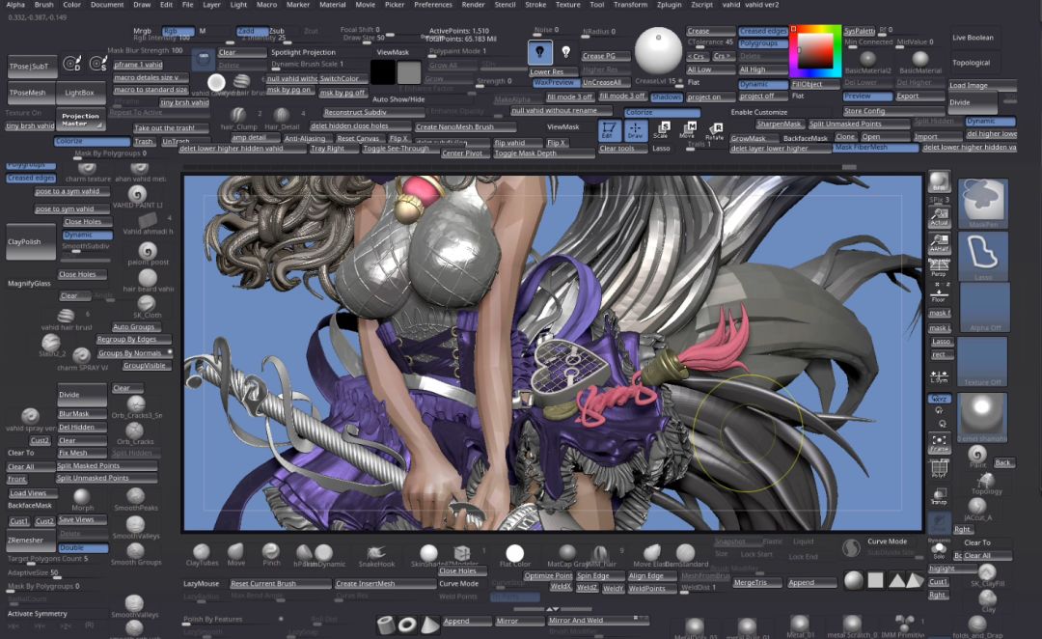Toggle Lxyz local symmetry button
The height and width of the screenshot is (639, 1042).
(939, 399)
